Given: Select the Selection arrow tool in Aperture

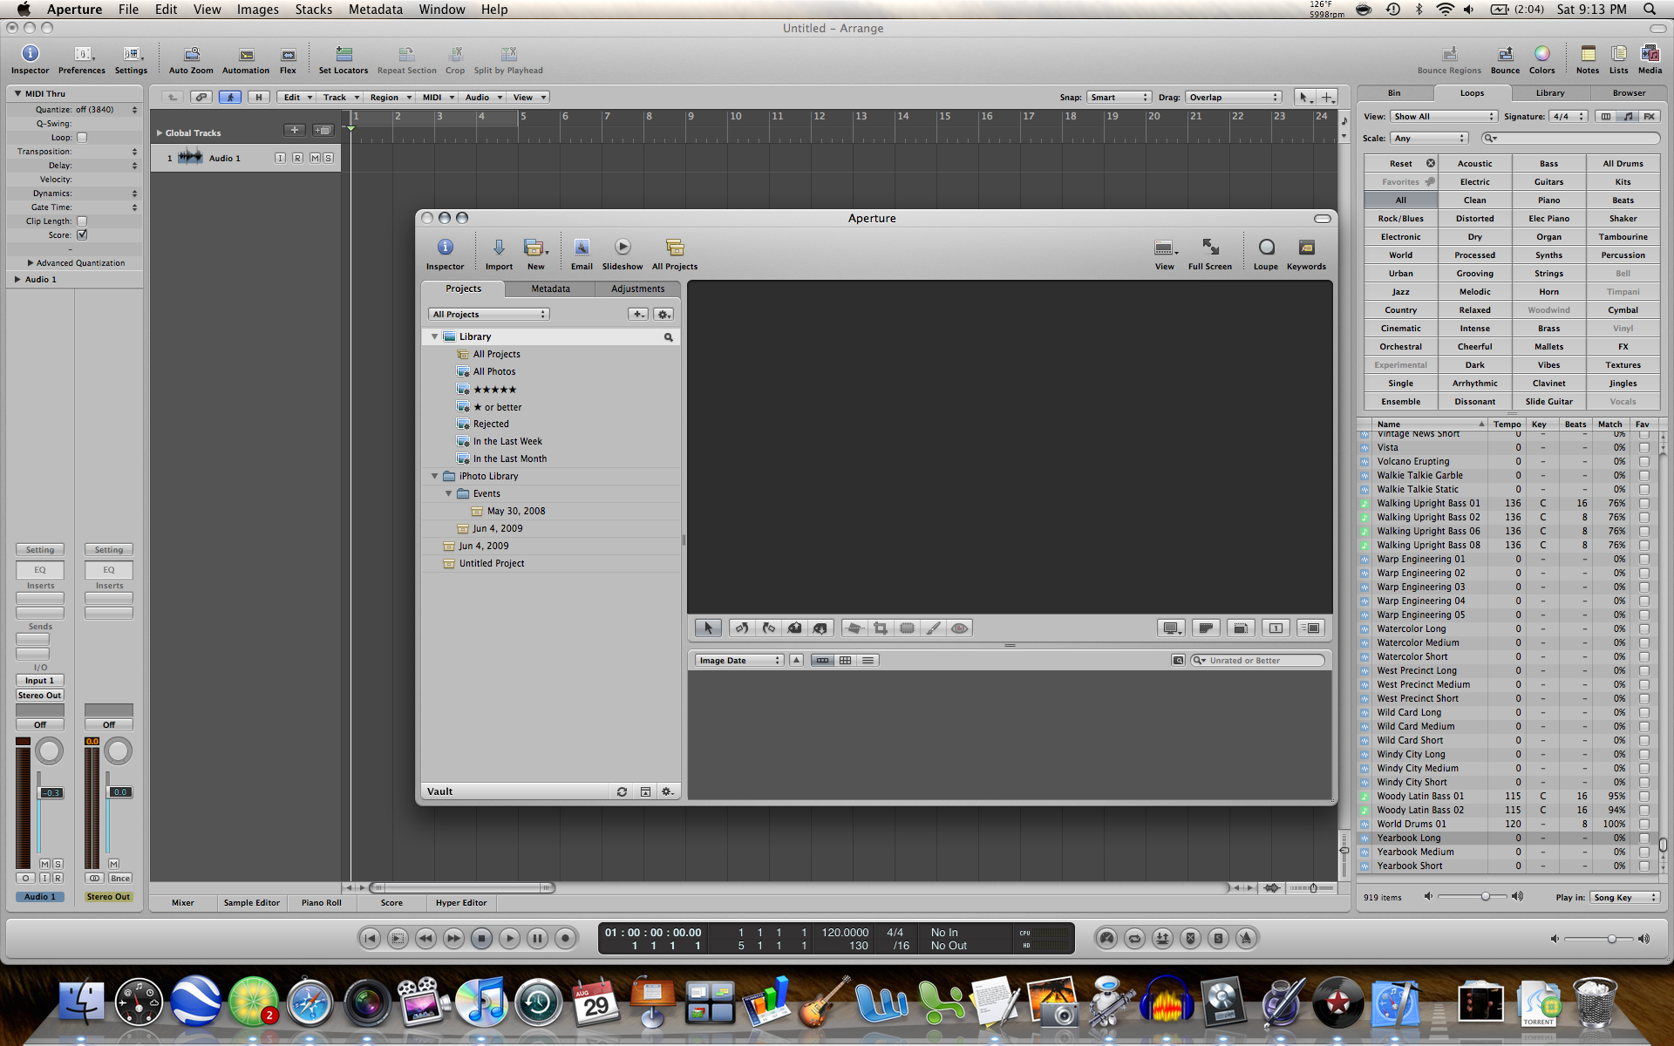Looking at the screenshot, I should point(708,628).
